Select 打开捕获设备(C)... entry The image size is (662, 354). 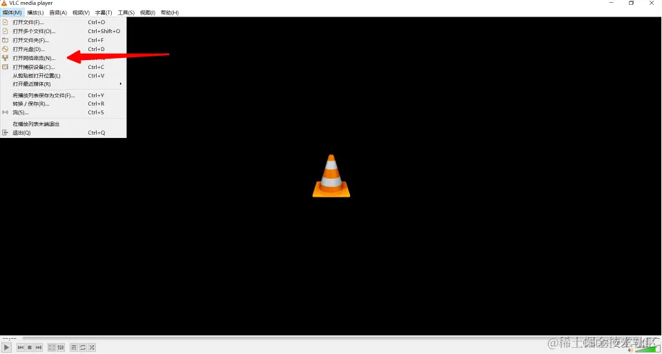click(64, 67)
